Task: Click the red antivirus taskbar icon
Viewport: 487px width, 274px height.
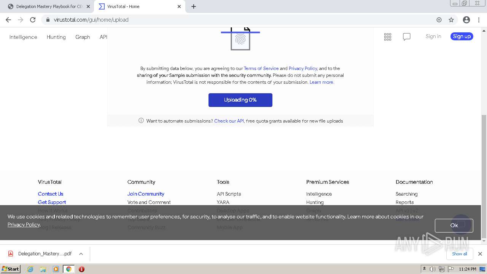Action: tap(81, 269)
